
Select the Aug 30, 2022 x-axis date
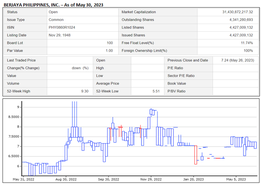coord(66,179)
